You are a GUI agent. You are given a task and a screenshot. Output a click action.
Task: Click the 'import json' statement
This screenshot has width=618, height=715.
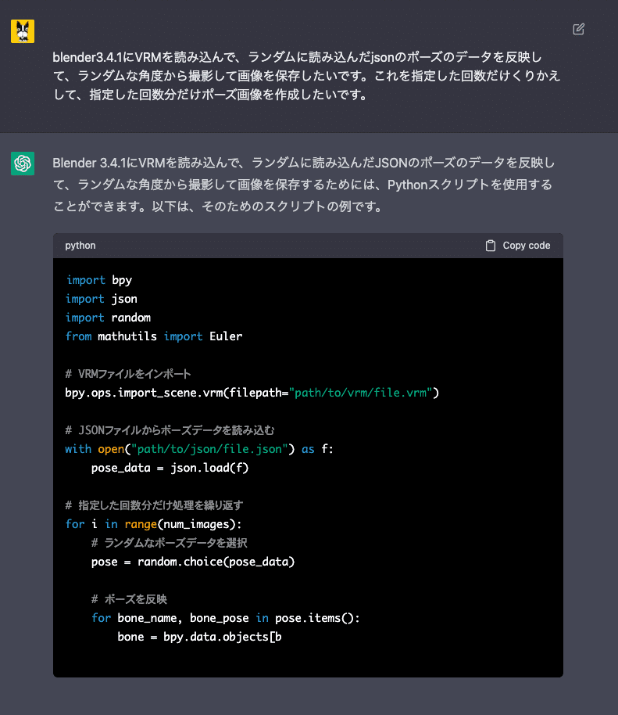[101, 298]
